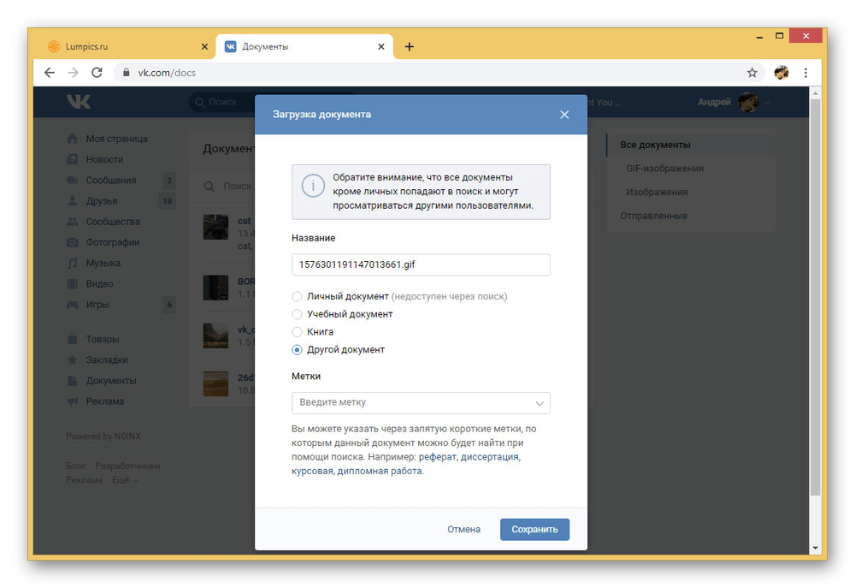Open Фотографии in the sidebar
The image size is (855, 588).
(x=112, y=242)
